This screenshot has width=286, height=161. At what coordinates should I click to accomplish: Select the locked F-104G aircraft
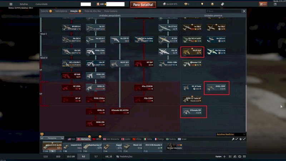(71, 87)
